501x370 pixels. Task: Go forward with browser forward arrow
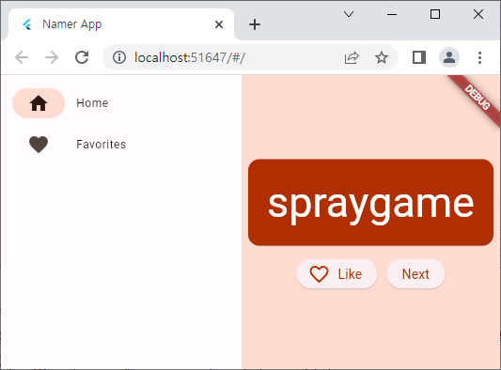52,58
